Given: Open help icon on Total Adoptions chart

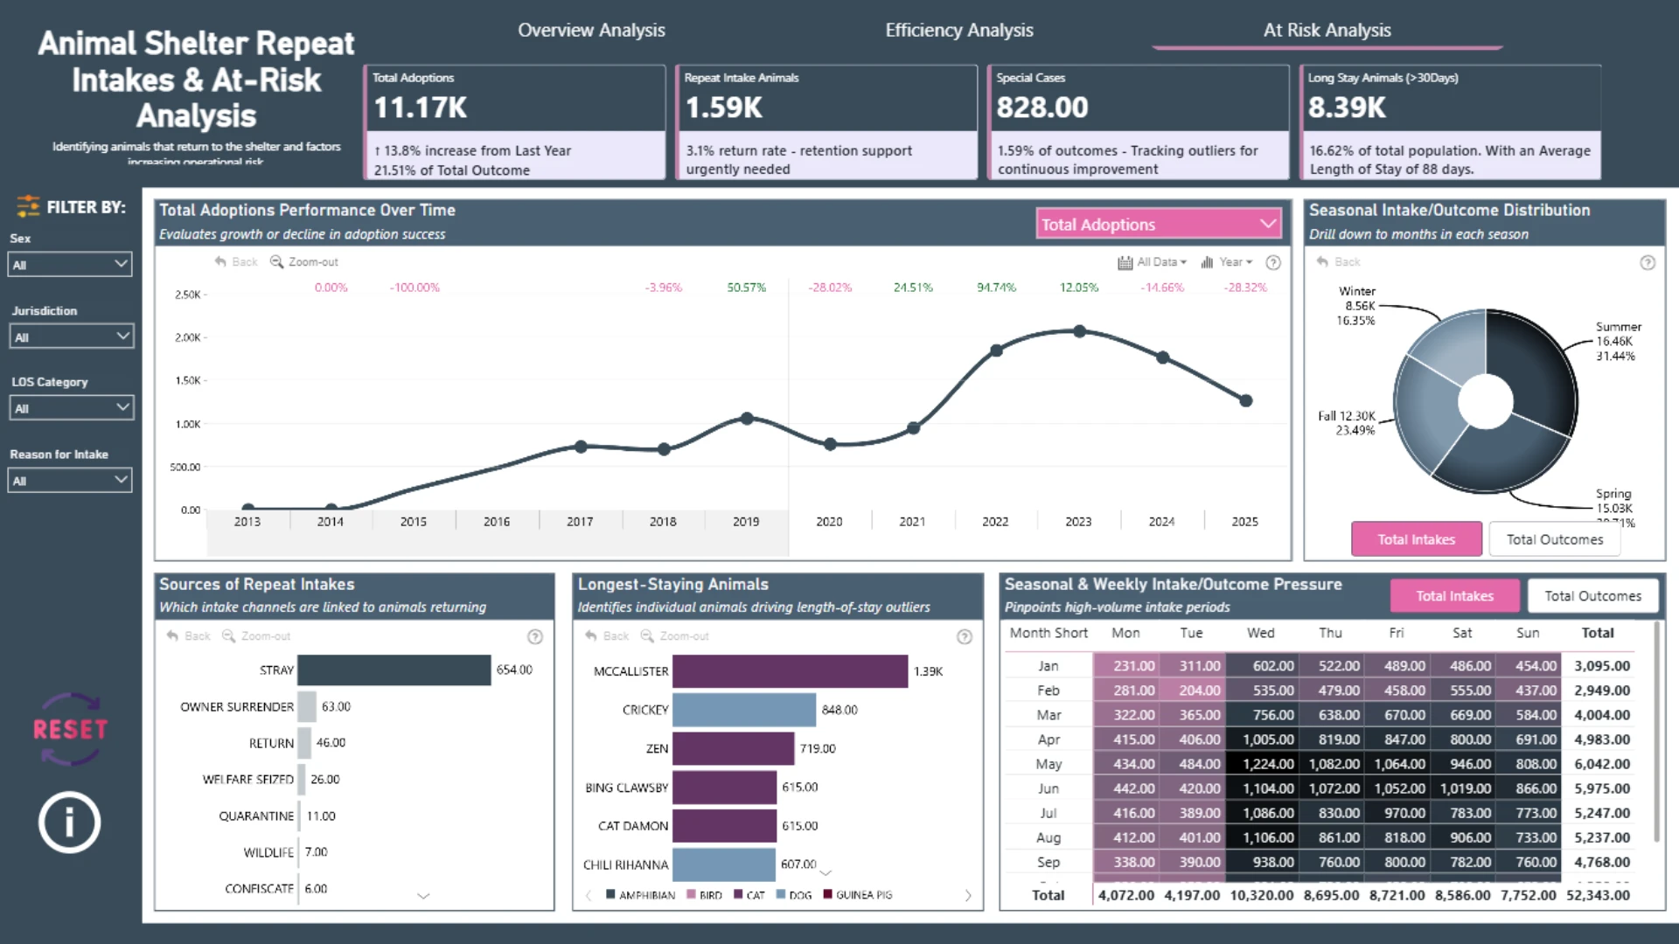Looking at the screenshot, I should (x=1273, y=262).
